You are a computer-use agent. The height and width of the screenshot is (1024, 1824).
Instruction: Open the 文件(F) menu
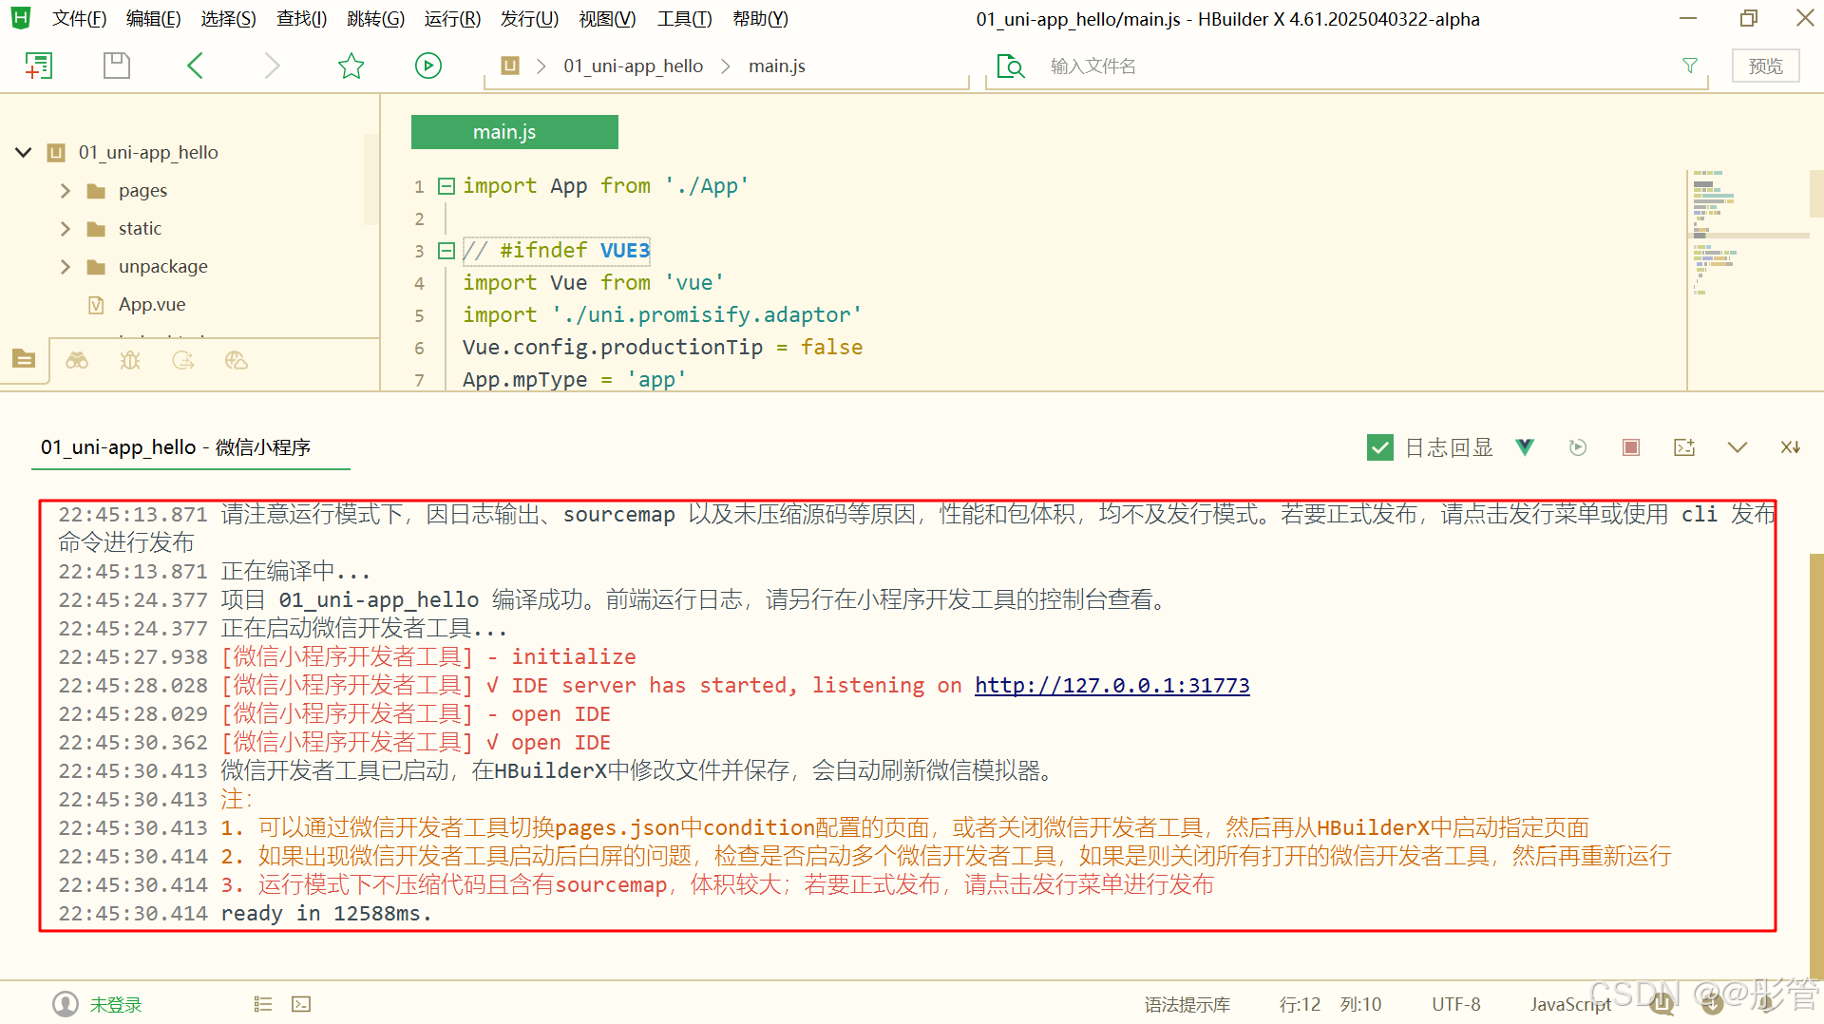coord(79,19)
